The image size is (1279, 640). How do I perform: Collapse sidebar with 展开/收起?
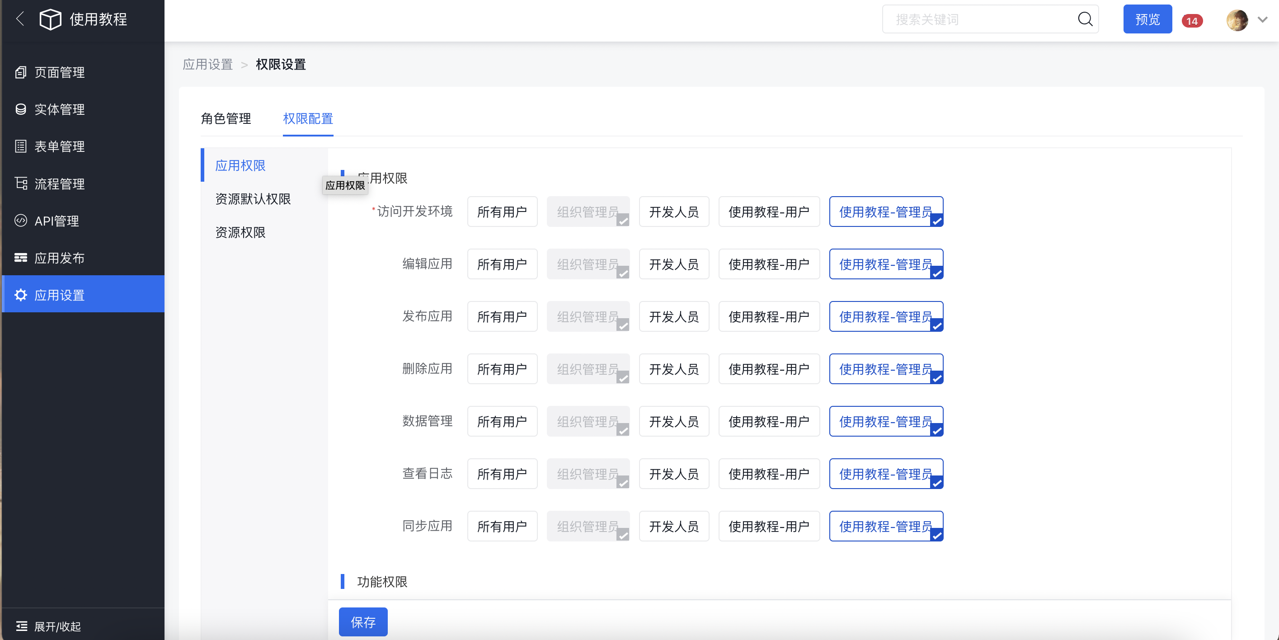[x=49, y=626]
